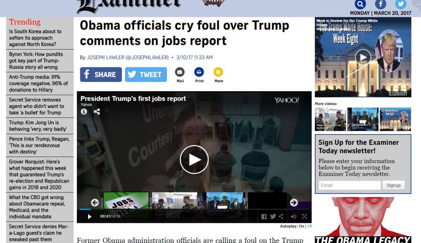The width and height of the screenshot is (421, 243).
Task: Click the Facebook icon in the header
Action: [381, 4]
